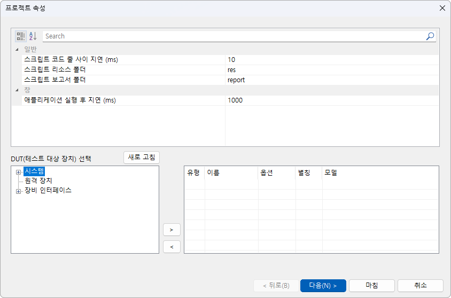451x298 pixels.
Task: Sort properties alphabetically with A-Z icon
Action: 33,36
